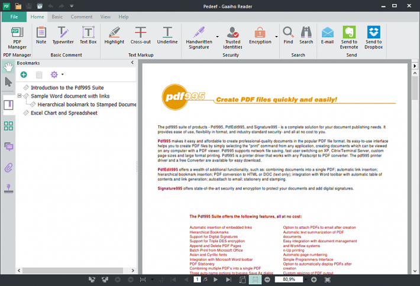Switch to the Comment tab
This screenshot has height=286, width=420.
pos(82,17)
